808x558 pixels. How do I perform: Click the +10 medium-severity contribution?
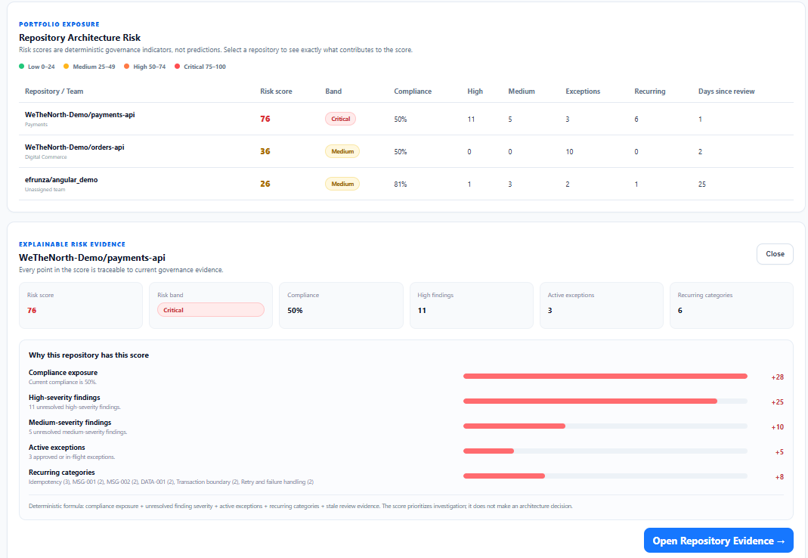(777, 427)
